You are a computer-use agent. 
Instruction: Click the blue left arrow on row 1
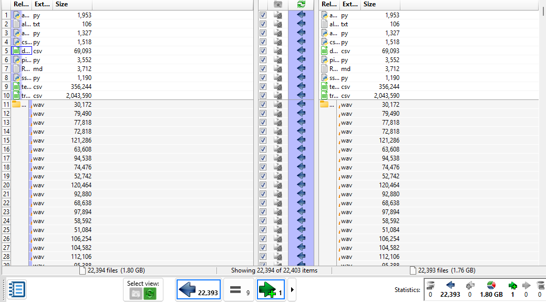[301, 15]
